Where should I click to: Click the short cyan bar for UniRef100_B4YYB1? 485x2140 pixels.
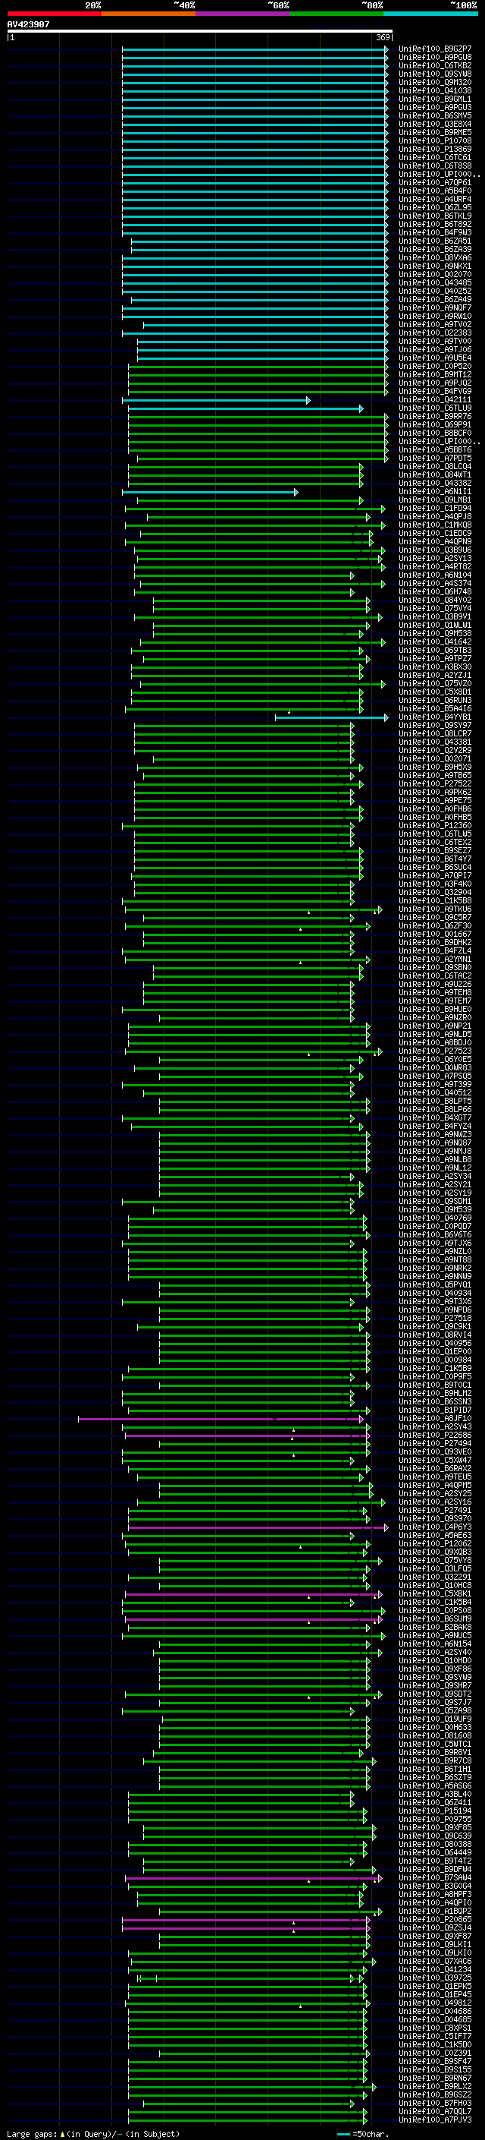[x=332, y=719]
